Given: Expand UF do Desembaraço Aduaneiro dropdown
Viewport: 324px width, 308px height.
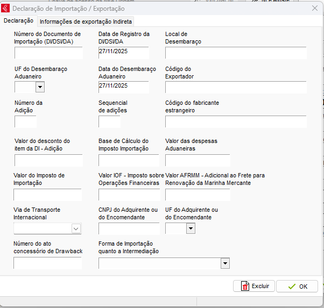Looking at the screenshot, I should point(40,87).
